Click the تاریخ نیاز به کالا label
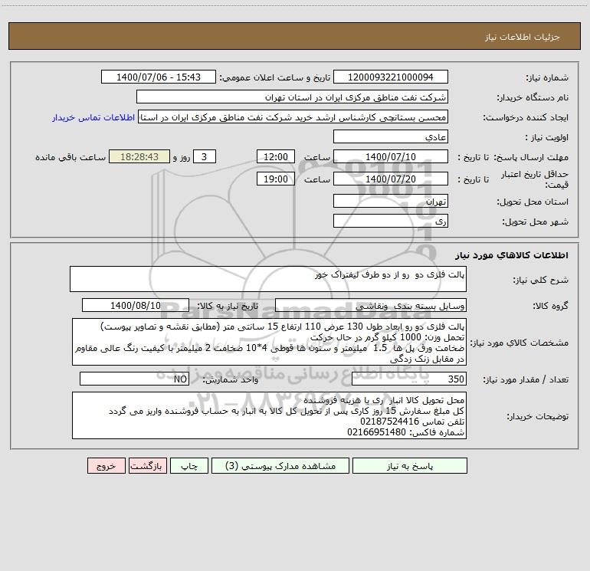 click(228, 306)
